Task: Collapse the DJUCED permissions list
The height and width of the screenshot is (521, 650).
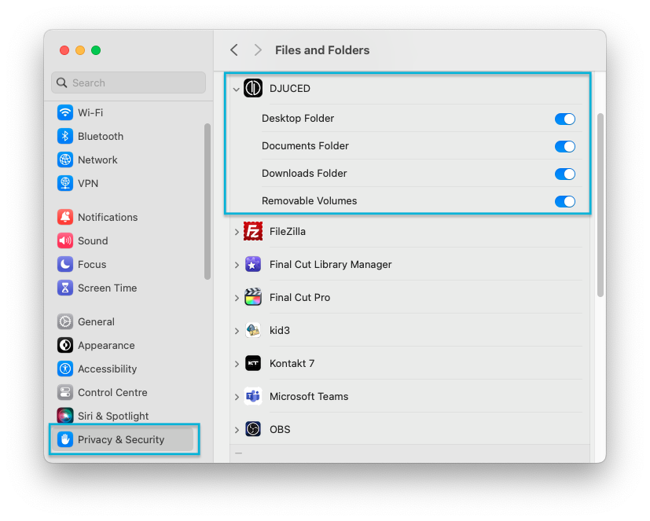Action: tap(236, 89)
